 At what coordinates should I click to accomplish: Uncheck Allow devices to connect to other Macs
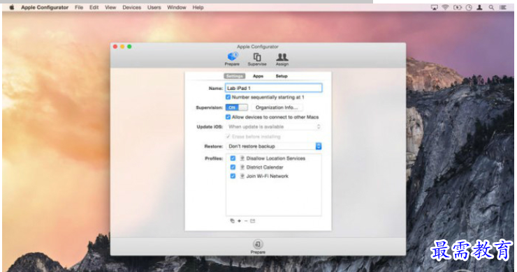228,117
